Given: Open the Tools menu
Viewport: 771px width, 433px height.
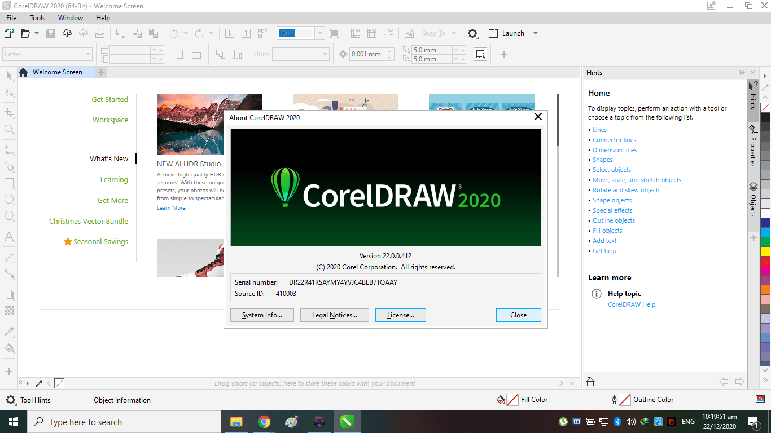Looking at the screenshot, I should pos(38,18).
